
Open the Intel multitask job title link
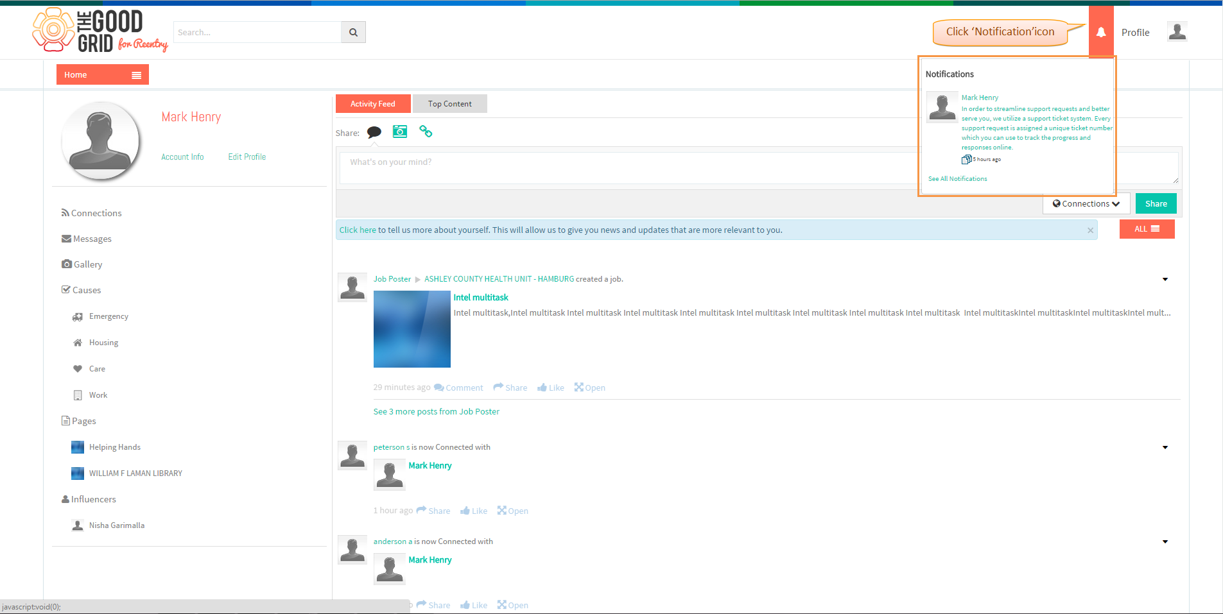point(481,298)
